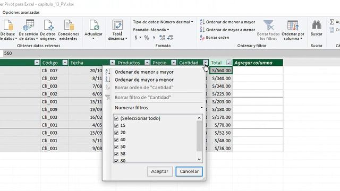The width and height of the screenshot is (340, 191).
Task: Click the Aceptar button
Action: (x=159, y=171)
